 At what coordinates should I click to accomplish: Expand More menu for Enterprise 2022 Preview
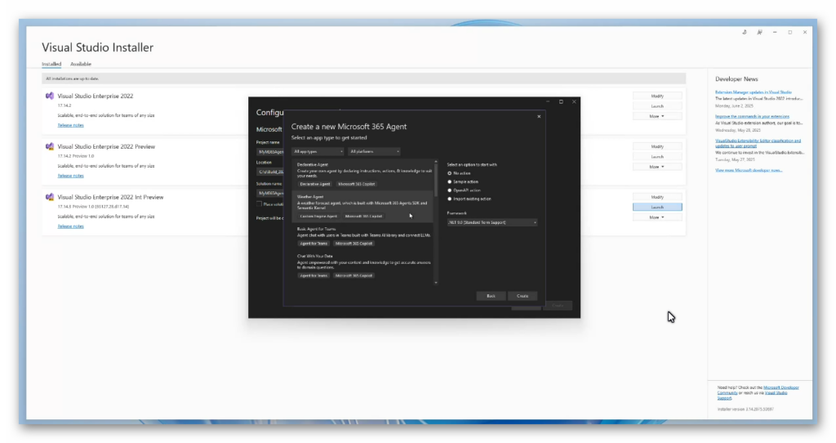click(657, 167)
